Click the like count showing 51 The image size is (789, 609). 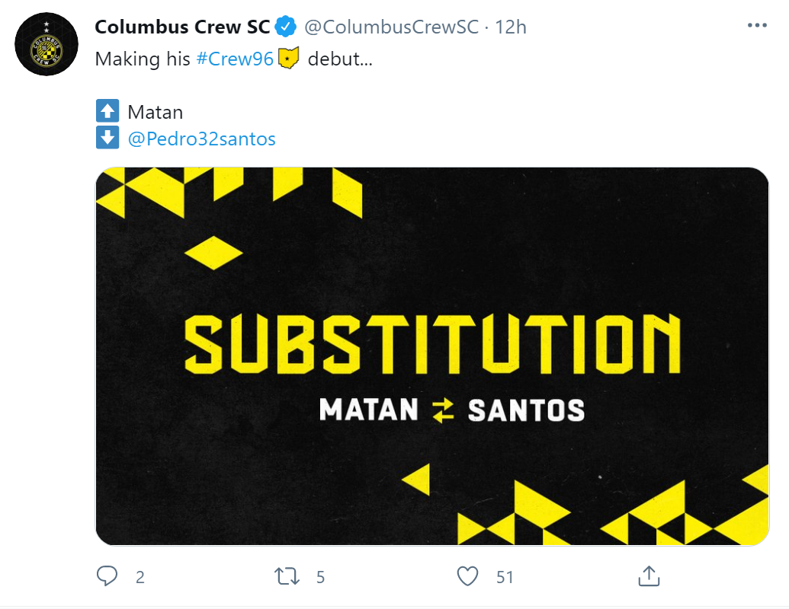click(503, 577)
